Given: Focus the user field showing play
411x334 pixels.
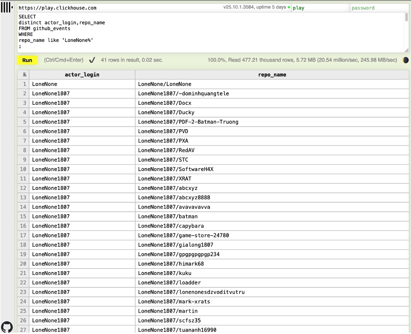Looking at the screenshot, I should point(321,8).
